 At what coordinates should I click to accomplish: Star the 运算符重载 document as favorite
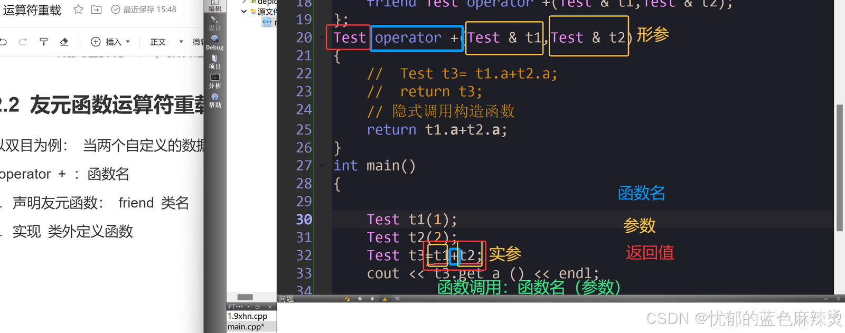coord(78,9)
